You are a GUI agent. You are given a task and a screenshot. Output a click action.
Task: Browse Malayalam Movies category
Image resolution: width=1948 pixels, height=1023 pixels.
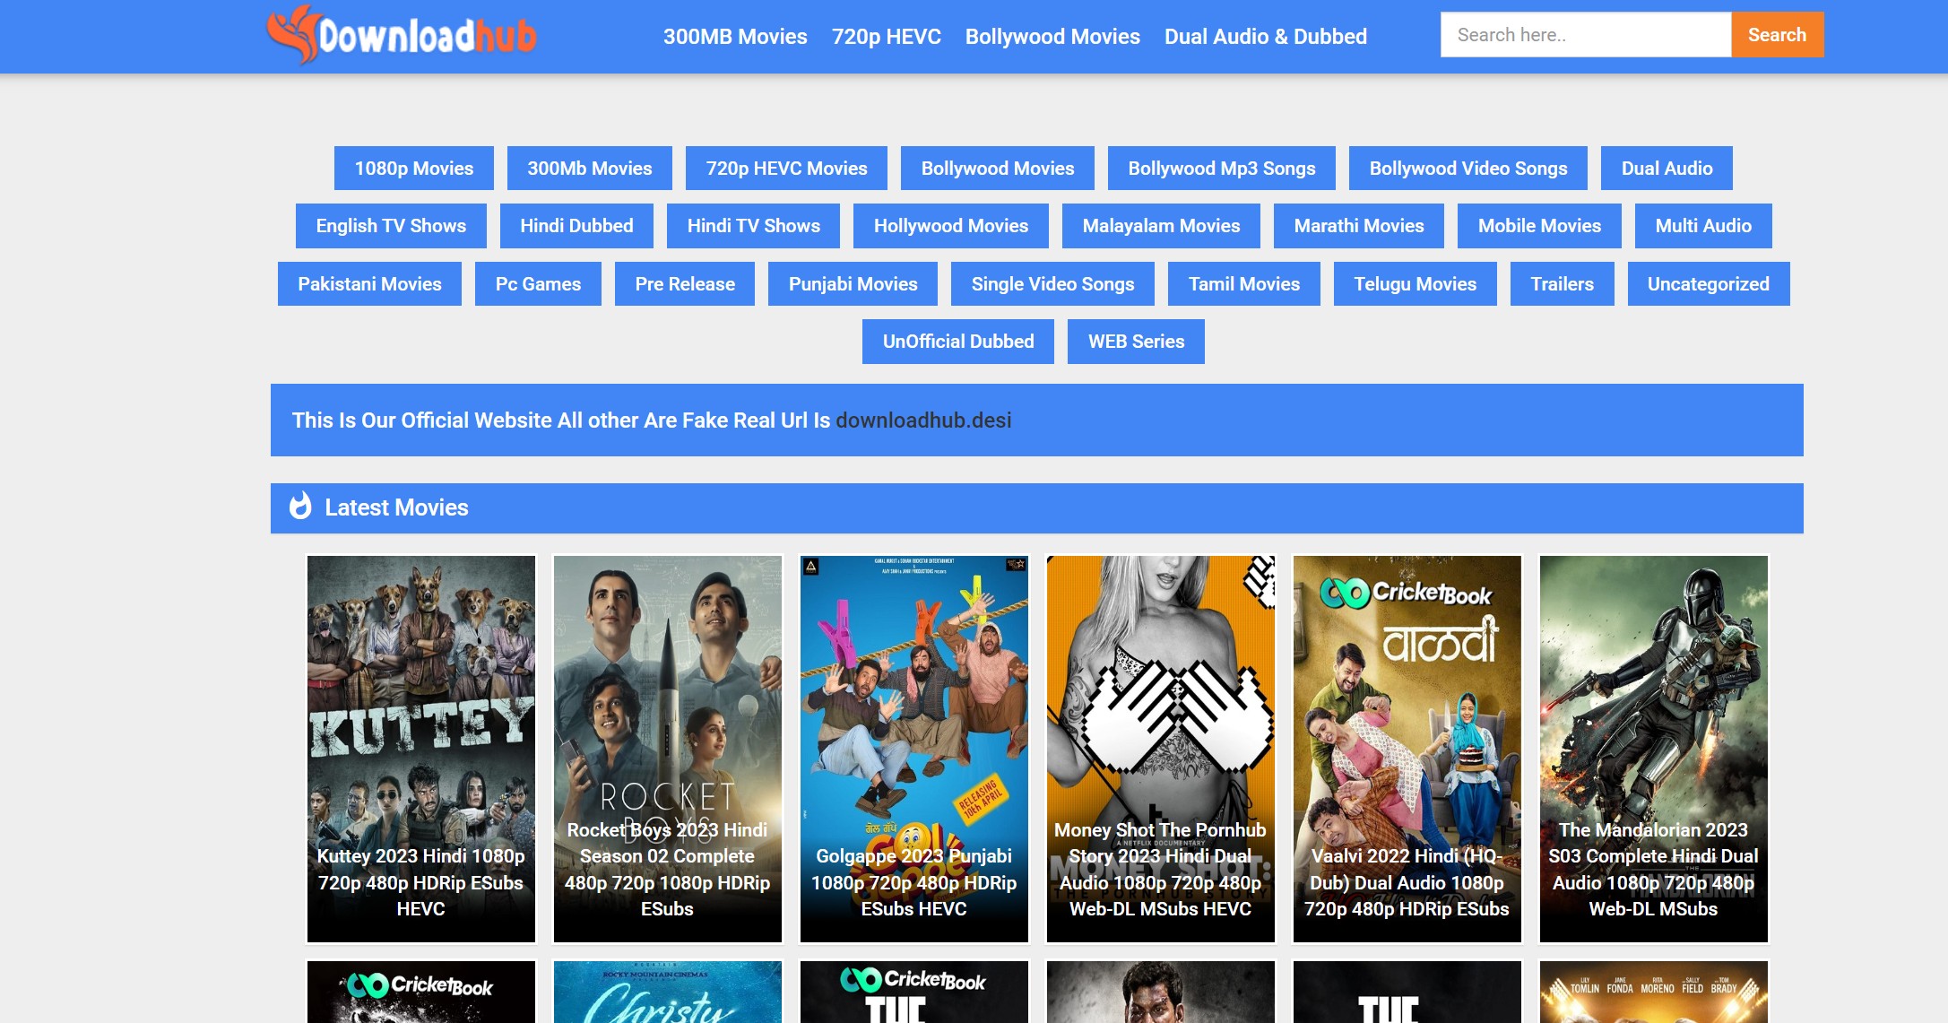point(1161,226)
